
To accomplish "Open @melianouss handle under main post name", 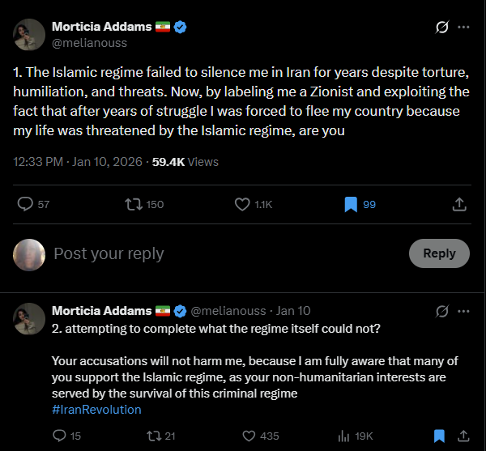I will click(89, 43).
